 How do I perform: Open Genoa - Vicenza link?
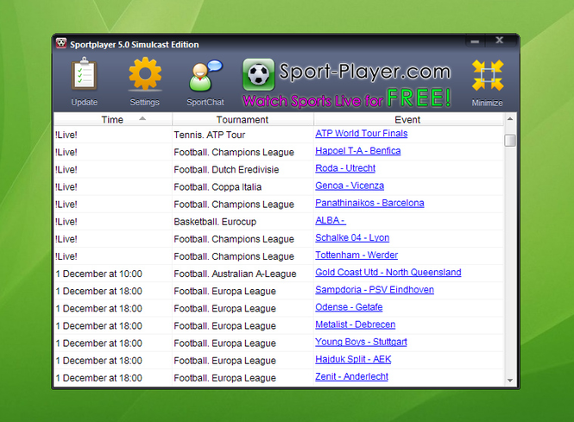[x=350, y=186]
